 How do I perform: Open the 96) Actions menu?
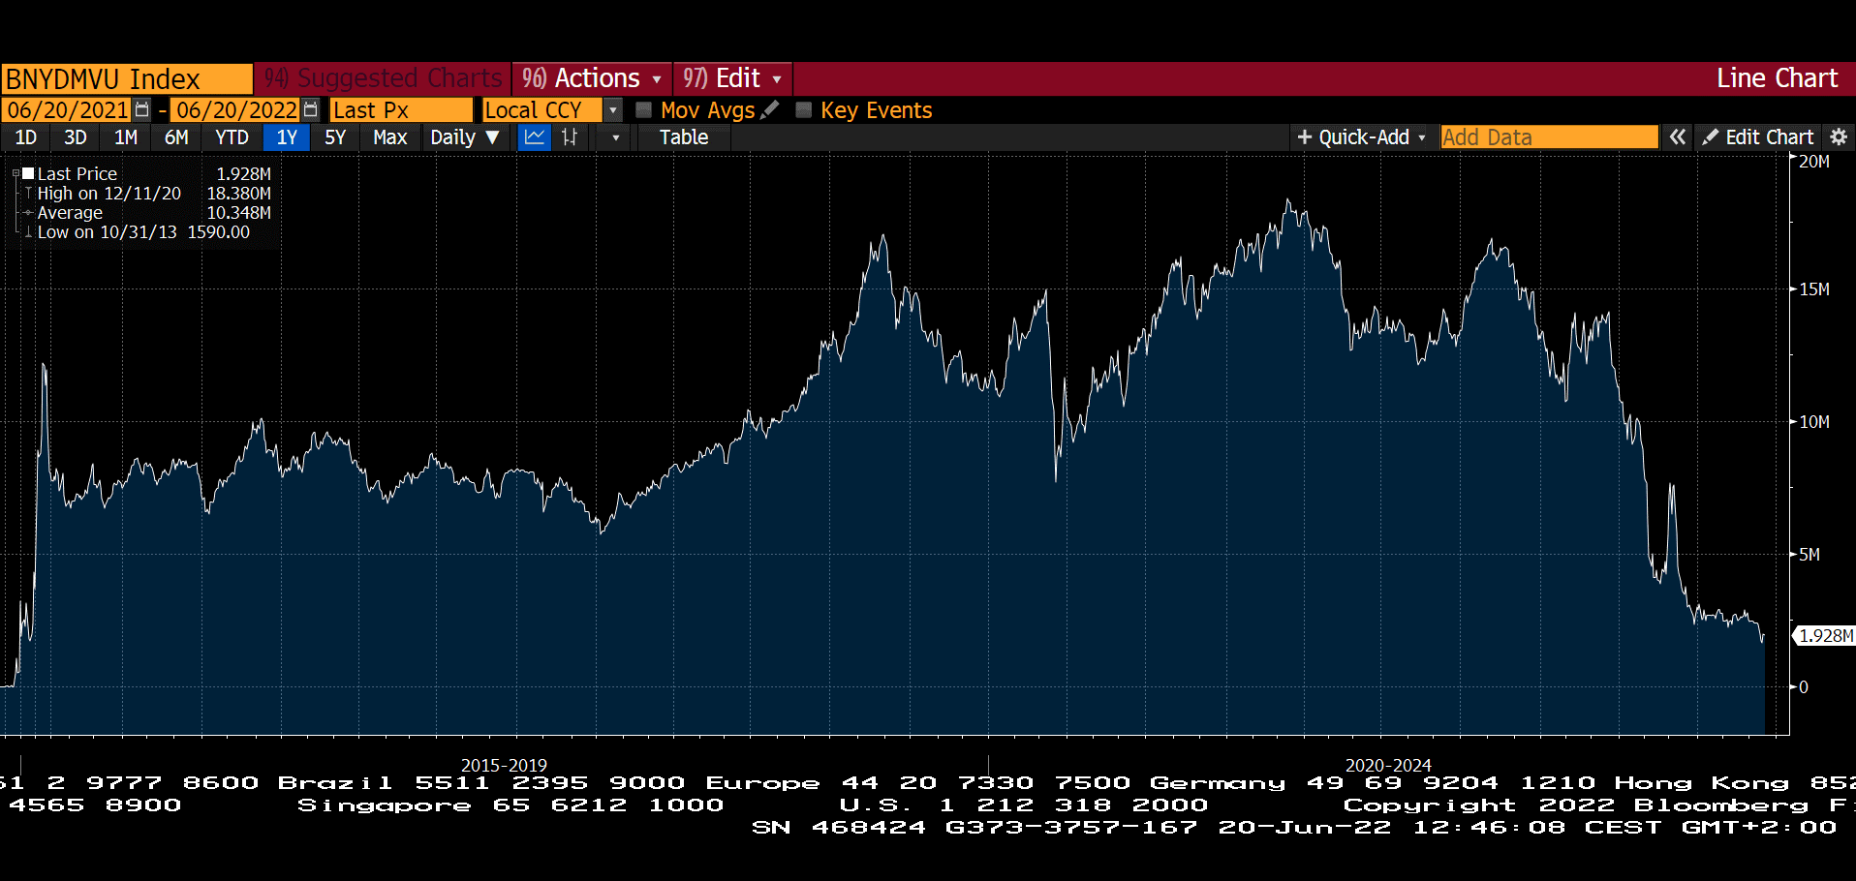pos(591,78)
